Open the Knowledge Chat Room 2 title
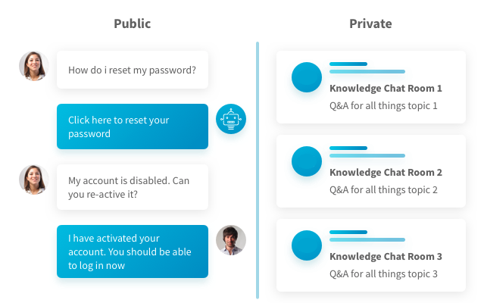 pos(386,173)
